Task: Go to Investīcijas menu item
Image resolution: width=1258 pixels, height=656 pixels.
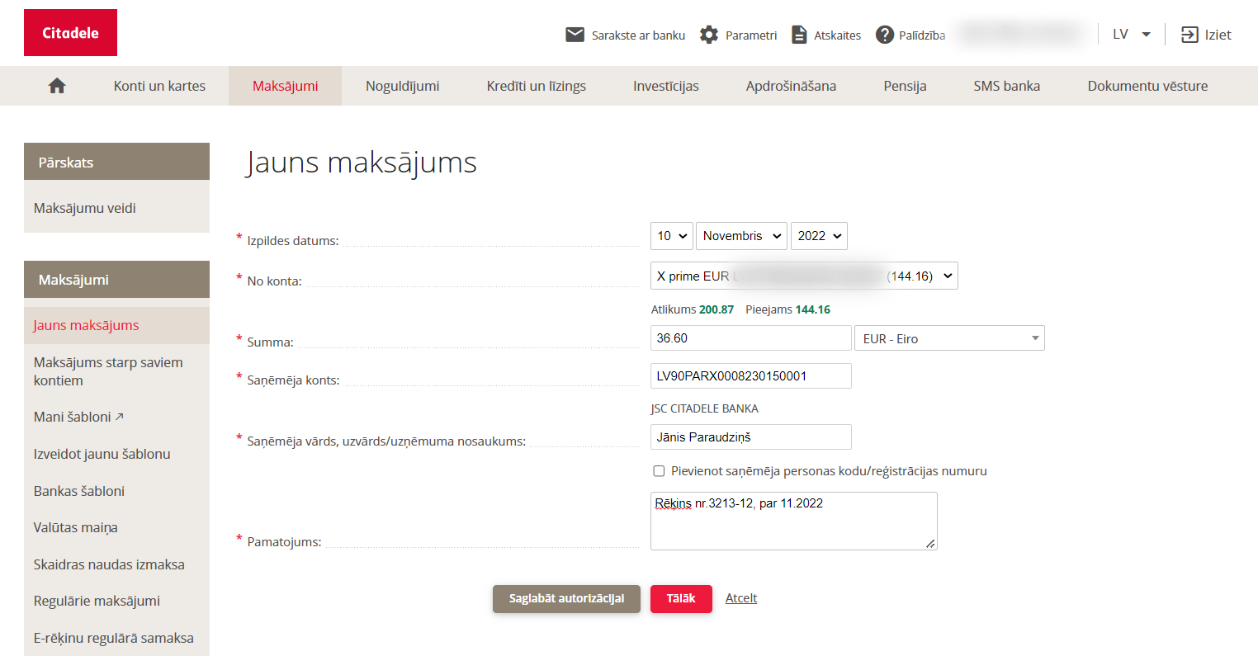Action: [x=666, y=86]
